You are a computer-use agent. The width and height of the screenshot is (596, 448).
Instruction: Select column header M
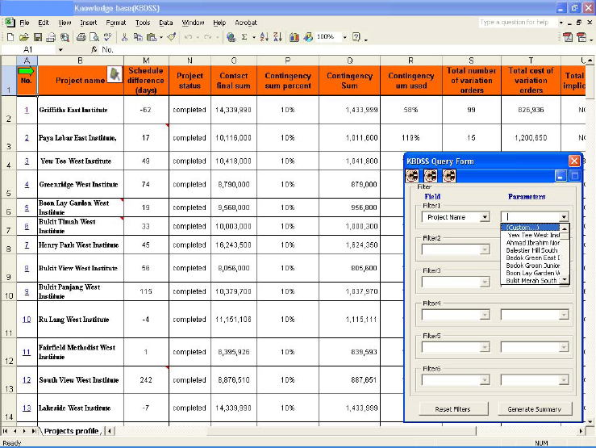click(x=146, y=61)
